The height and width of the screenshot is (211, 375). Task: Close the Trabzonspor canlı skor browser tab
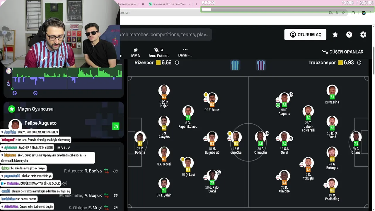[x=143, y=4]
